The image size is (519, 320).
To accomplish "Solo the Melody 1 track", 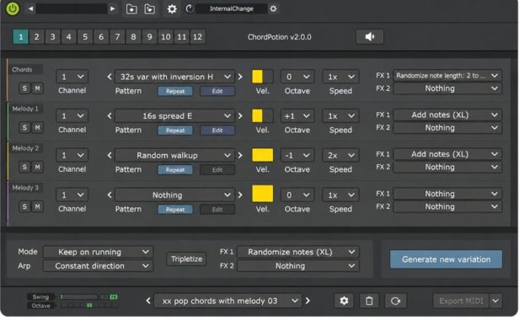I will pos(24,127).
